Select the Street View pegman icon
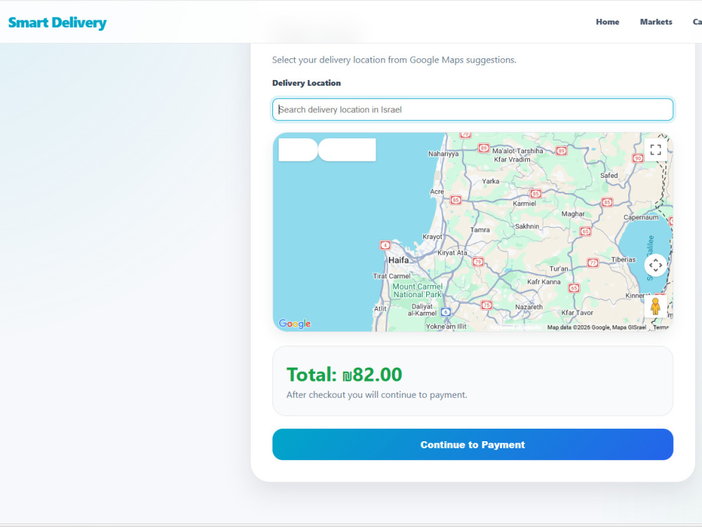This screenshot has height=527, width=702. pyautogui.click(x=656, y=306)
